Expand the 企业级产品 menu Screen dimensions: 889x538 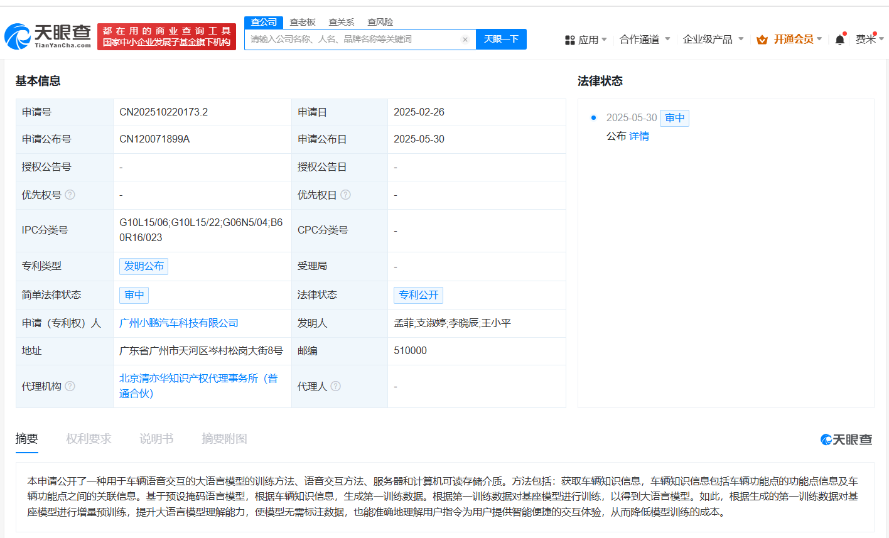point(713,40)
